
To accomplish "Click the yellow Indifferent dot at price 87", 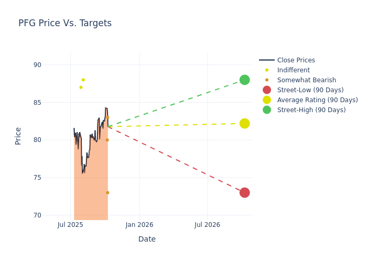I will pos(81,88).
